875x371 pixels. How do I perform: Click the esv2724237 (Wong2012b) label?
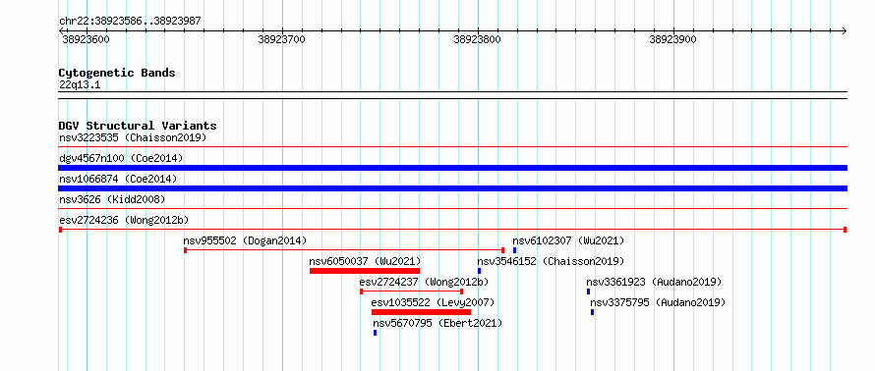[424, 282]
